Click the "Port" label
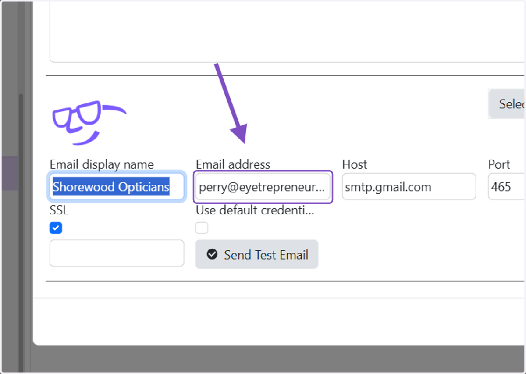Image resolution: width=526 pixels, height=374 pixels. [x=499, y=165]
